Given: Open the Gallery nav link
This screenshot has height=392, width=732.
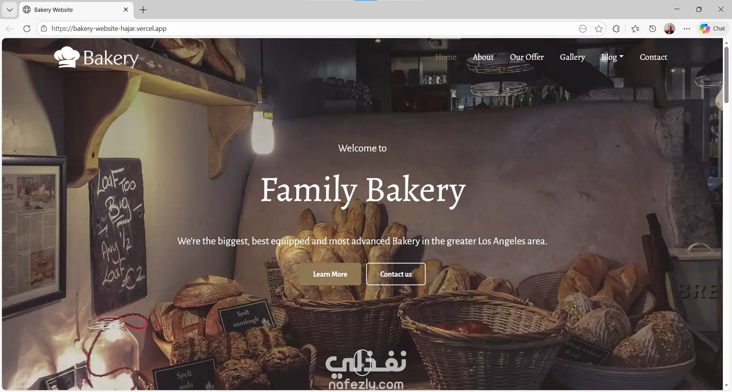Looking at the screenshot, I should click(x=572, y=57).
